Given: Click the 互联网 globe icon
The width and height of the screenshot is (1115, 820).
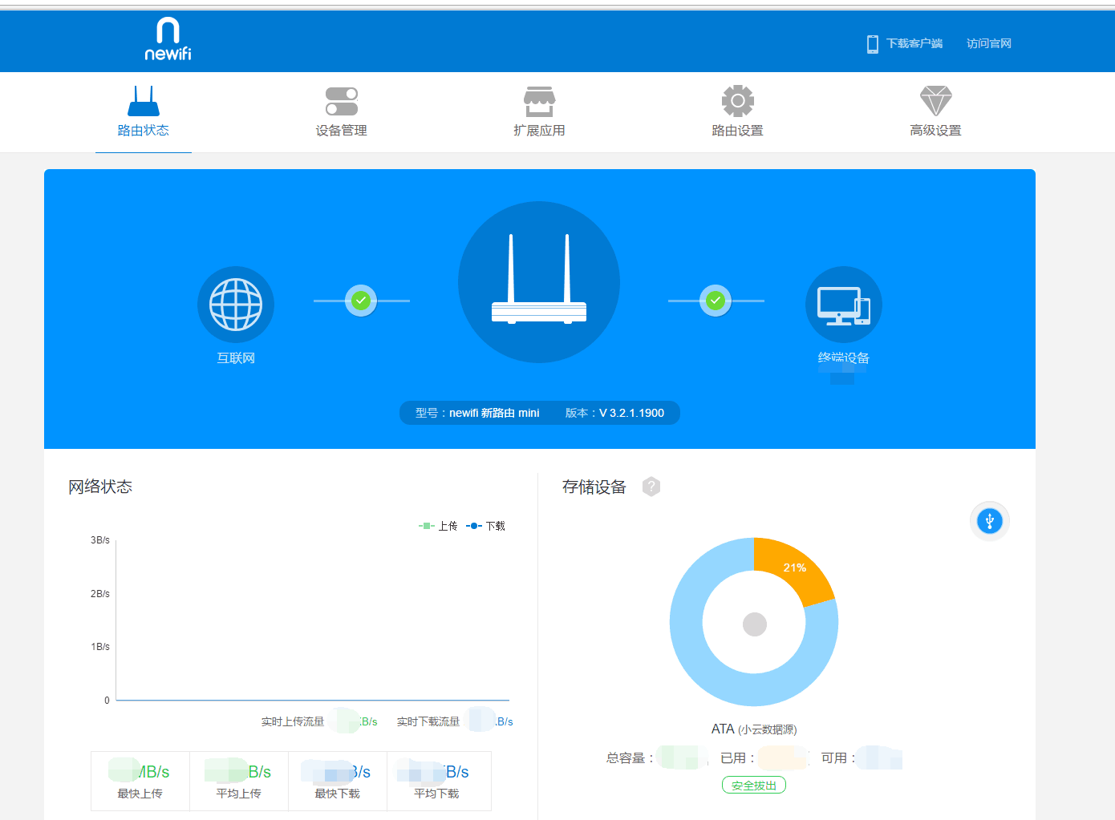Looking at the screenshot, I should (236, 305).
